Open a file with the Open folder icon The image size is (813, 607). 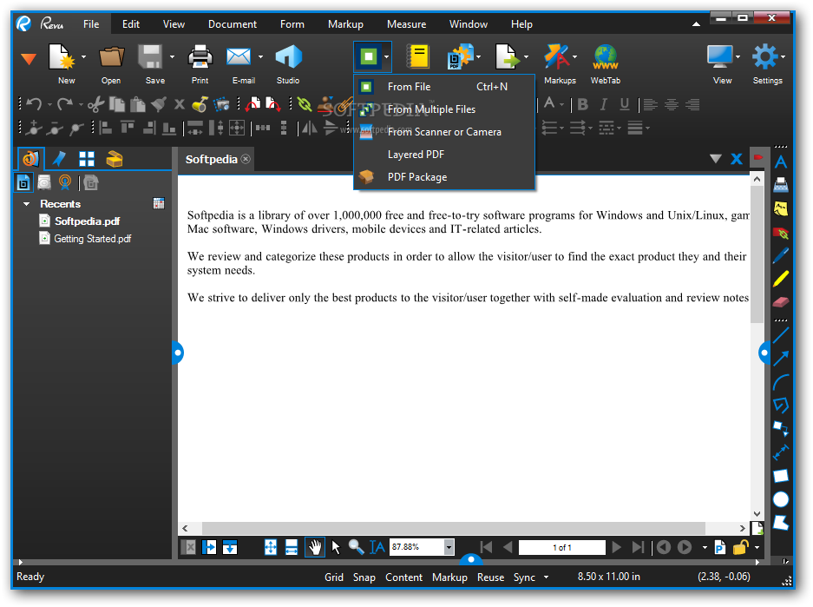pos(111,56)
